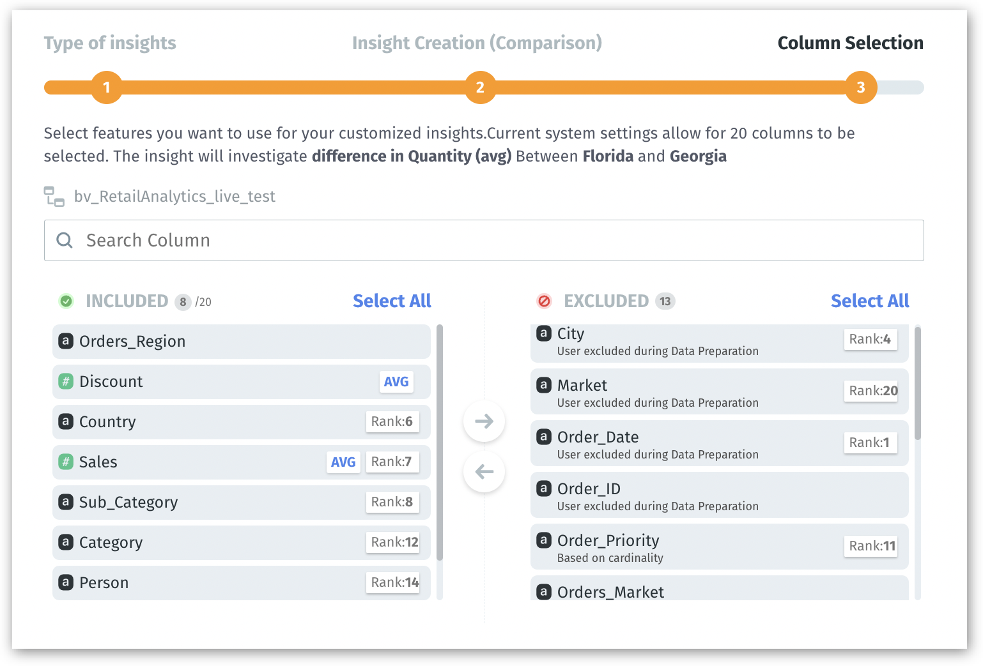The width and height of the screenshot is (983, 666).
Task: Click the text-type icon on Orders_Region
Action: 66,341
